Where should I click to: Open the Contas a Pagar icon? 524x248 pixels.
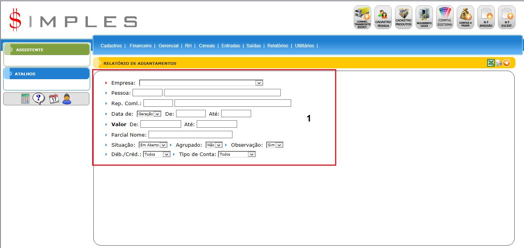(465, 17)
